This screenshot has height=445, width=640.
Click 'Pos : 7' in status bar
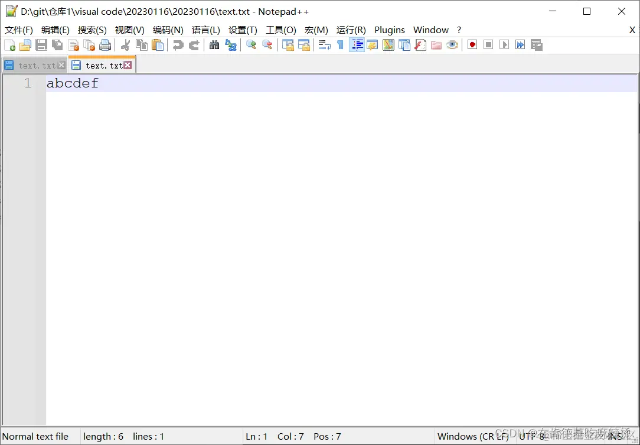pos(327,436)
